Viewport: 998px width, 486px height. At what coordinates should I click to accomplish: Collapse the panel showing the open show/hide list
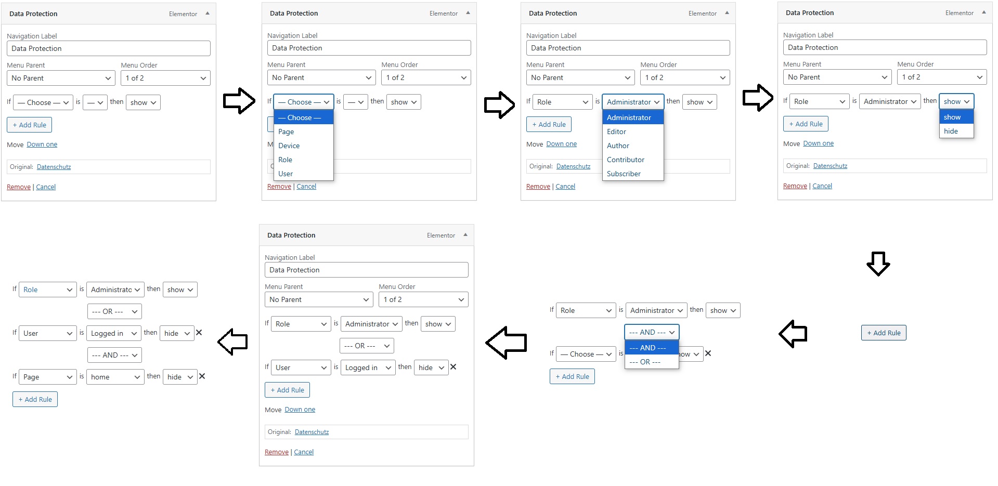[984, 12]
